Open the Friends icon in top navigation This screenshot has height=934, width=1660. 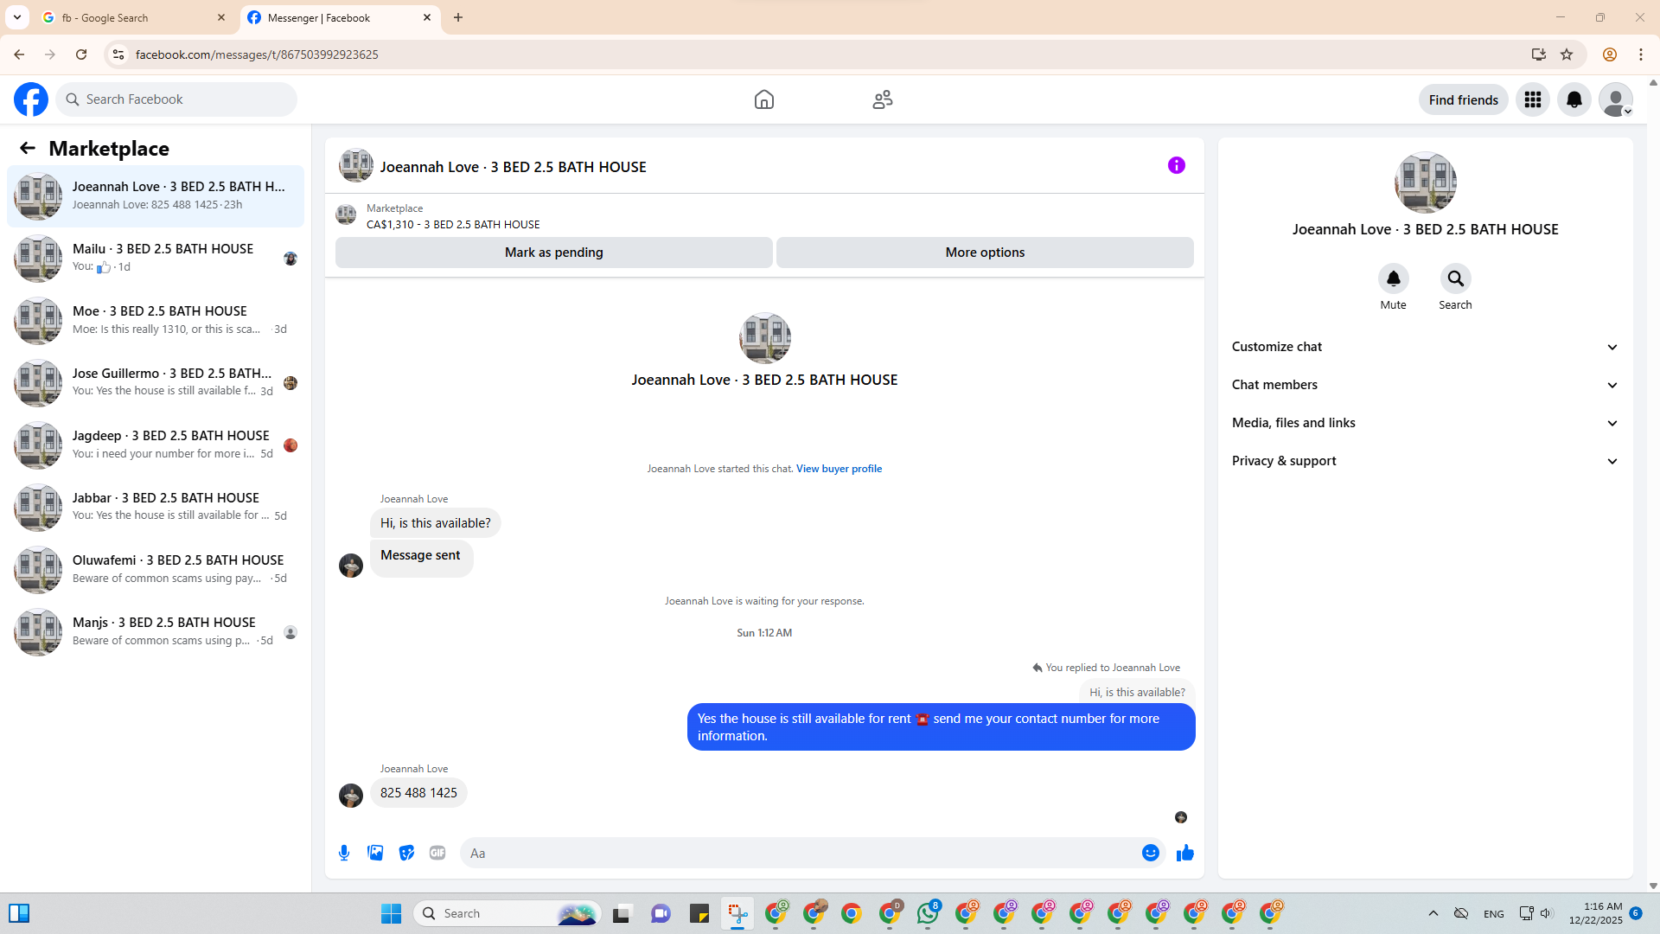coord(883,99)
